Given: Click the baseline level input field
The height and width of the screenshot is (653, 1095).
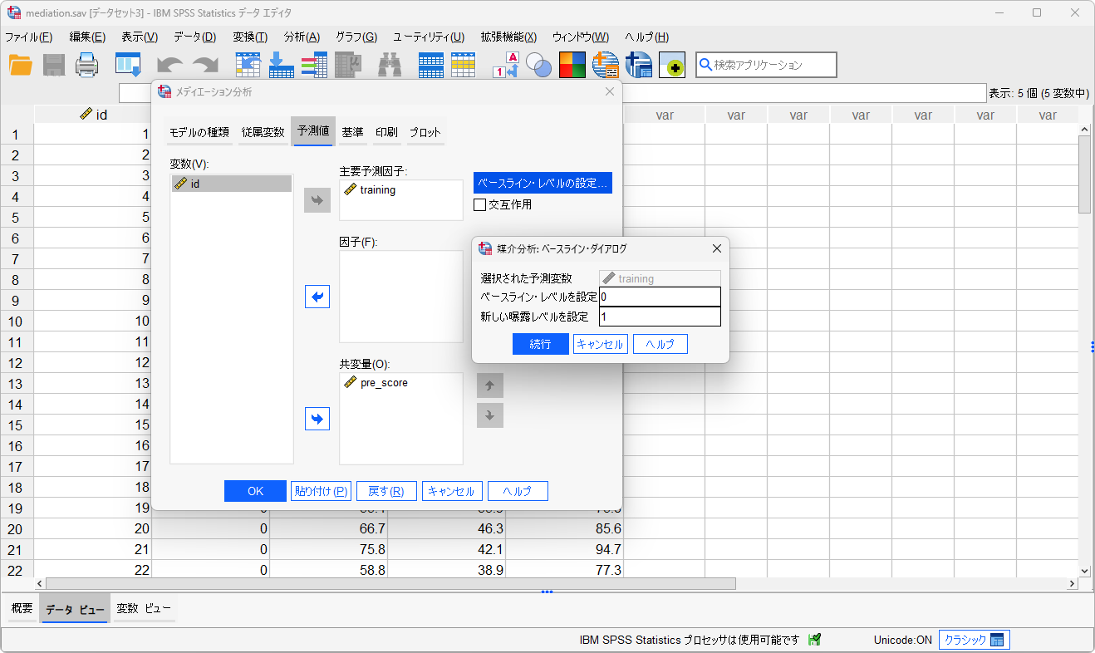Looking at the screenshot, I should [x=660, y=297].
